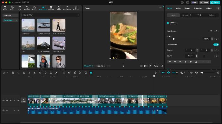Toggle the Effects checkbox
Viewport: 222px width, 124px height.
(168, 23)
